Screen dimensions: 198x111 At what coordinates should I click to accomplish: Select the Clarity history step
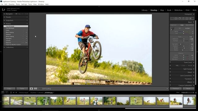tap(16, 30)
